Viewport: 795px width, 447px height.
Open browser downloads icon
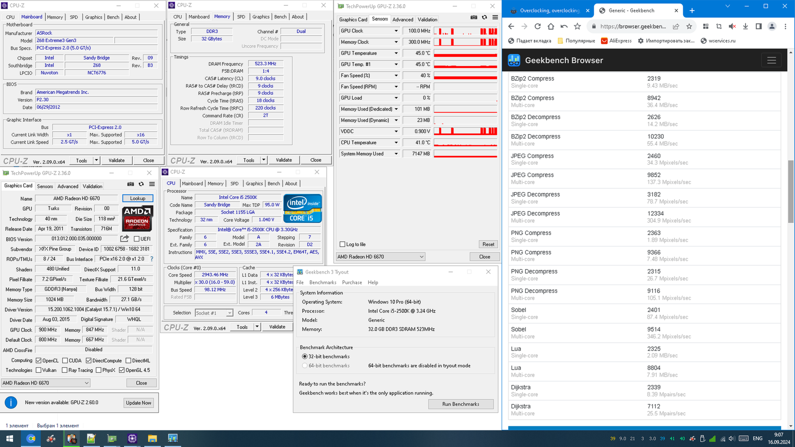coord(745,26)
